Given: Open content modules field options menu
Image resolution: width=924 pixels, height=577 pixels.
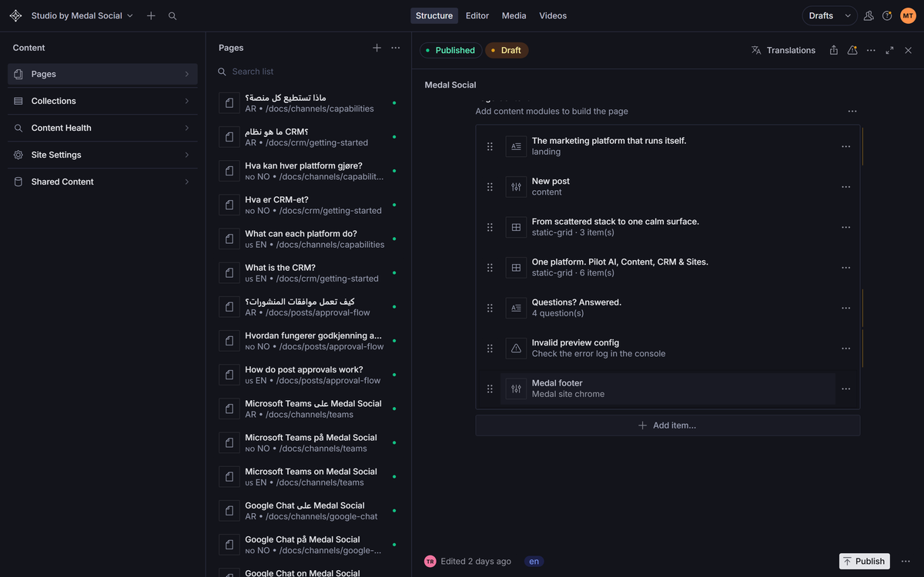Looking at the screenshot, I should click(852, 112).
